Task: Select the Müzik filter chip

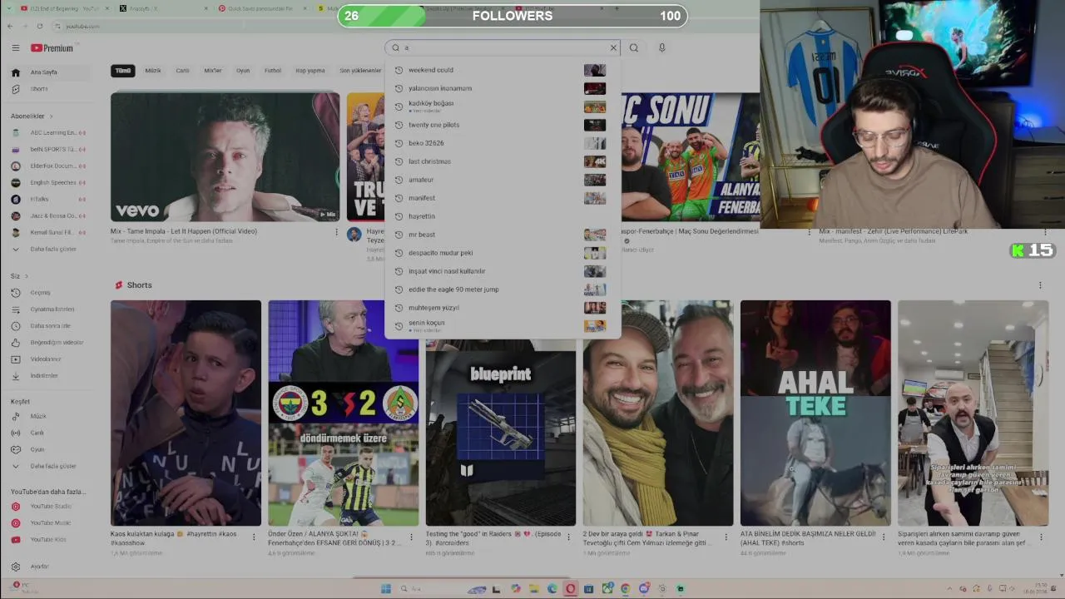Action: (x=153, y=71)
